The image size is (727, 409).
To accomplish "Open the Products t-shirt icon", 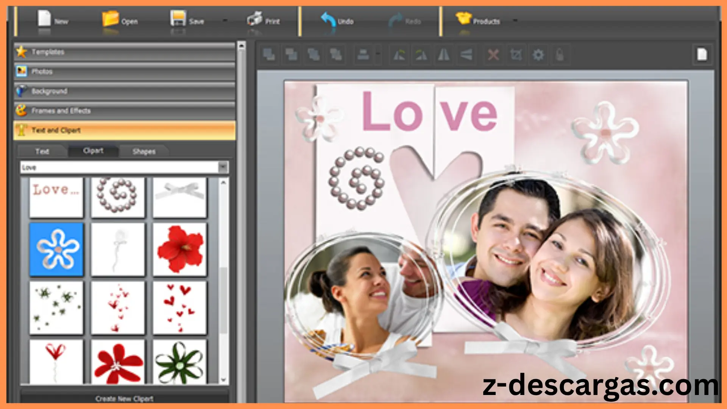I will point(463,18).
